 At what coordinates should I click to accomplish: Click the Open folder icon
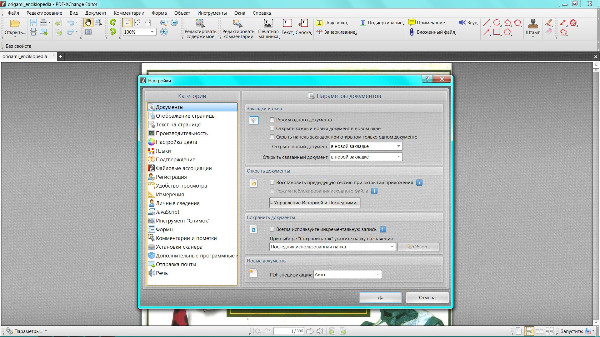point(15,23)
